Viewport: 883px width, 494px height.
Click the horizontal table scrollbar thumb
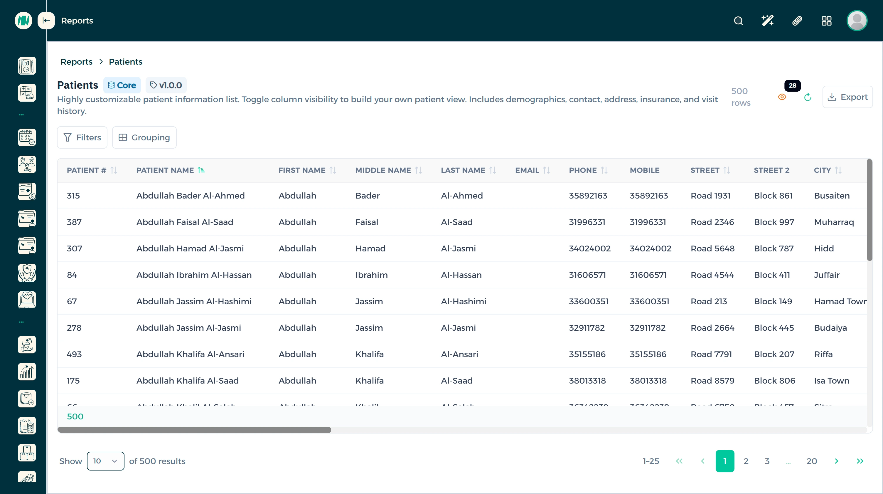coord(194,430)
